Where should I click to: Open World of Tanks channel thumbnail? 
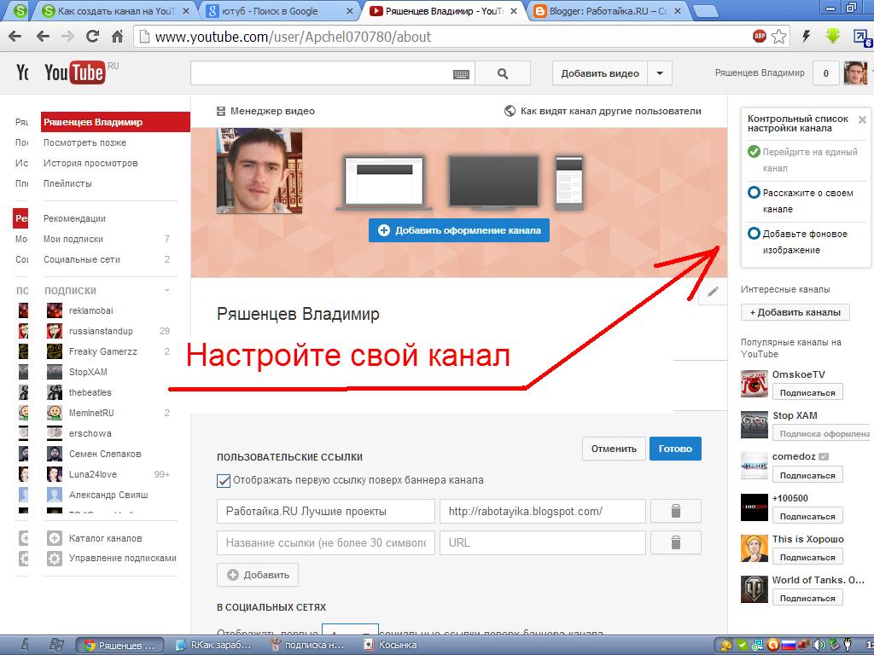(755, 589)
